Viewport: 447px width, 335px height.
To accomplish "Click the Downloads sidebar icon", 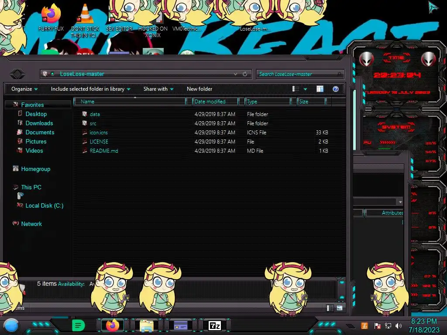I will 20,123.
